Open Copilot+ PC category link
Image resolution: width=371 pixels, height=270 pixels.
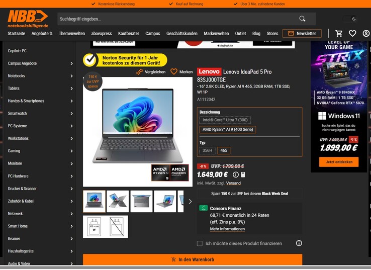tap(17, 51)
